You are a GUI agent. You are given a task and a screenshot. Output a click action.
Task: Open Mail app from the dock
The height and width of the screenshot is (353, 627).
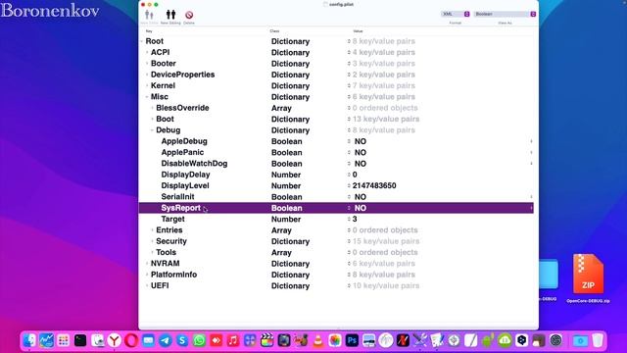[148, 340]
